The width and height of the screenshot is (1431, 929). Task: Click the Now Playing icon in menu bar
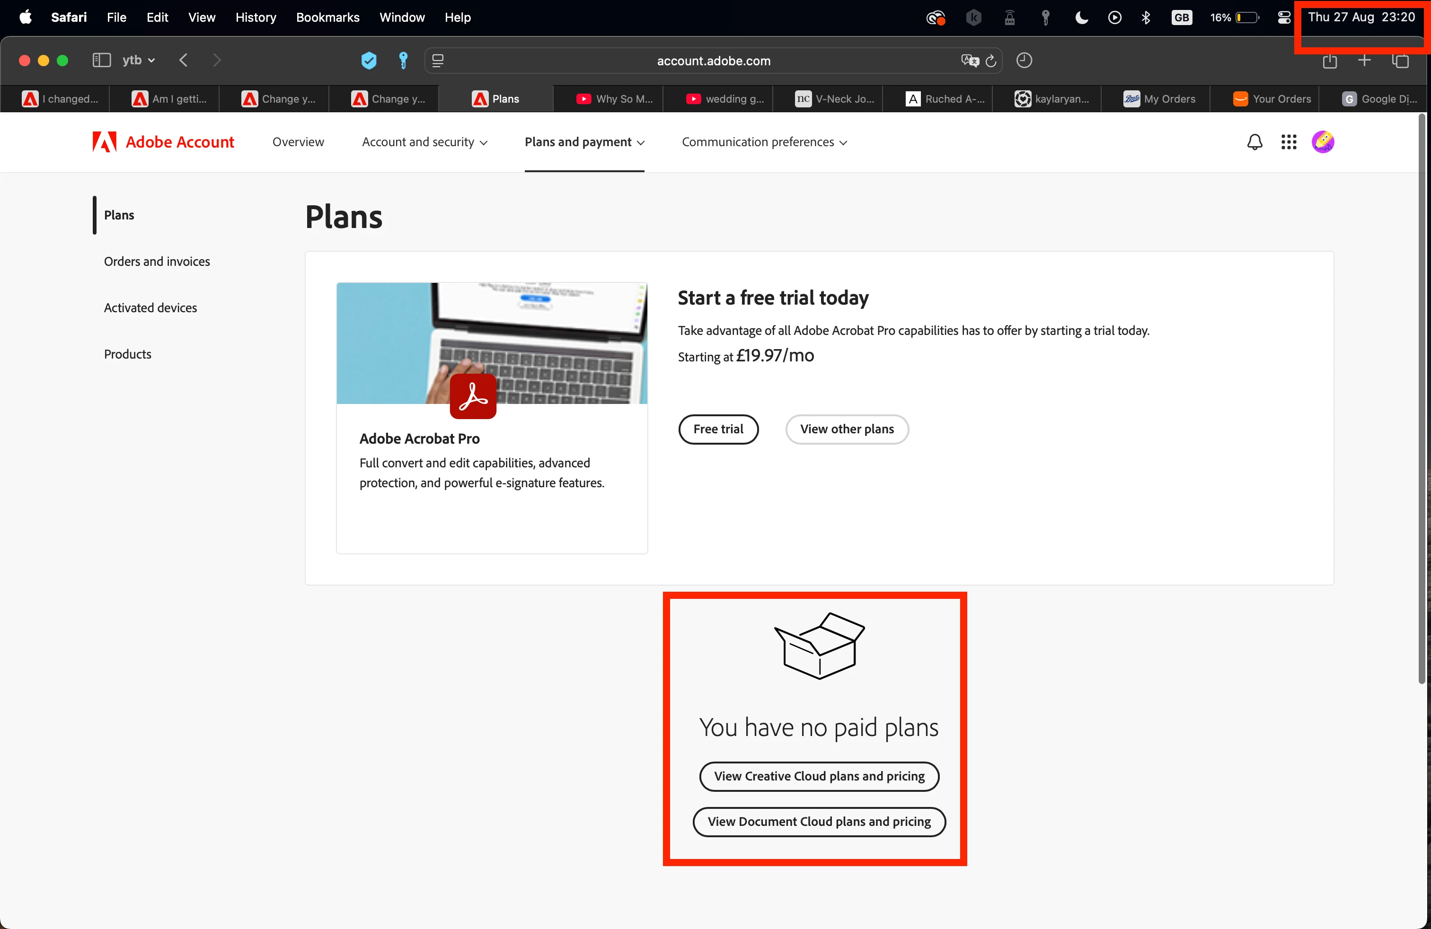tap(1114, 18)
